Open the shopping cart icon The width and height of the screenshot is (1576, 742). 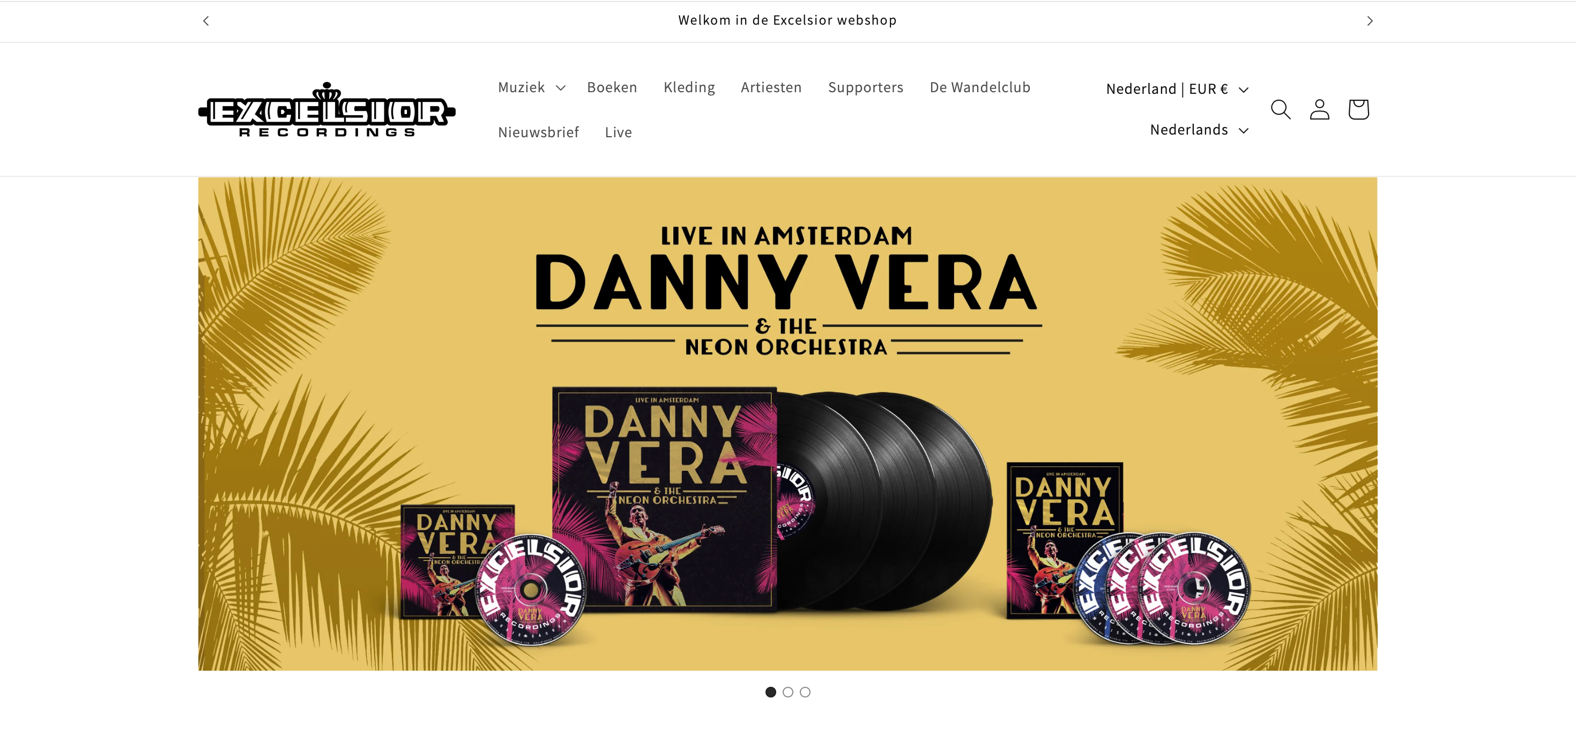[x=1358, y=109]
